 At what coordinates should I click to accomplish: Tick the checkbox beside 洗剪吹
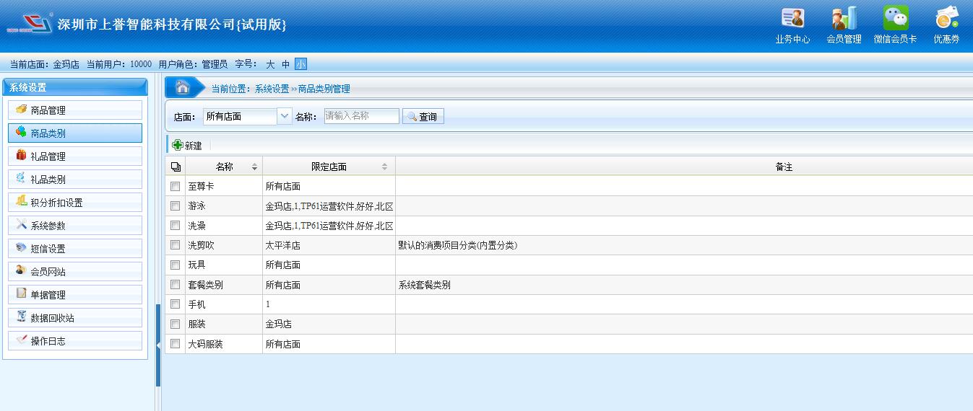coord(175,246)
